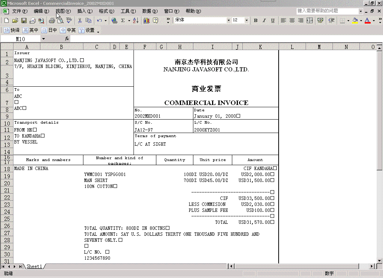Open Print Preview
This screenshot has height=278, width=383.
[60, 21]
